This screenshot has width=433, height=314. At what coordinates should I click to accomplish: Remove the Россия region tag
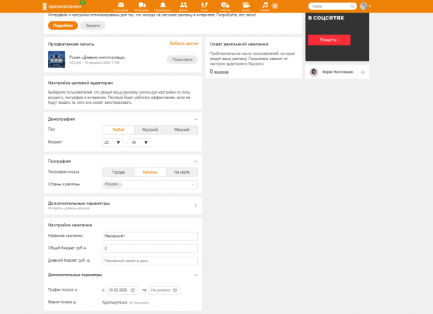tap(120, 185)
